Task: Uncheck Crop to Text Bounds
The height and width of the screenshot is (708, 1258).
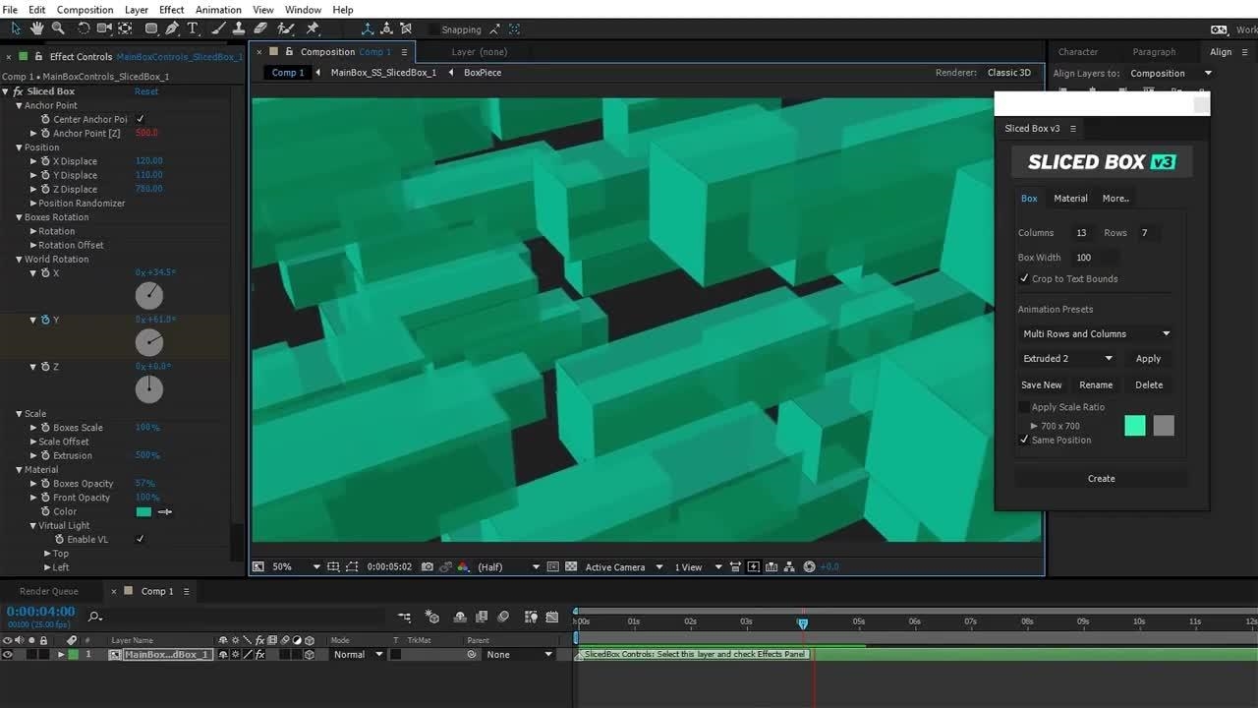Action: [x=1024, y=279]
